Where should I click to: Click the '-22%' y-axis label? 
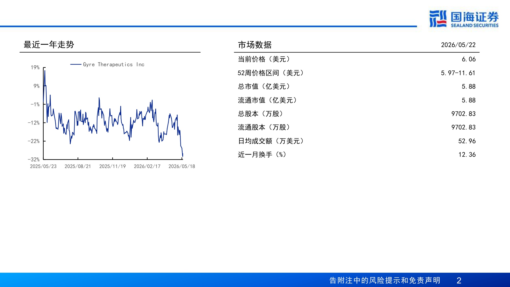34,141
